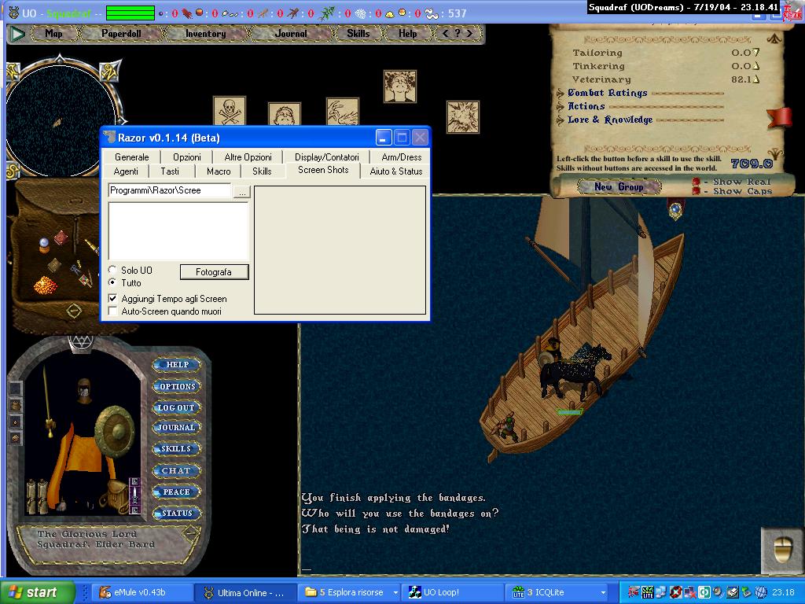Click the blue gem above the ship's mast
805x604 pixels.
tap(675, 209)
